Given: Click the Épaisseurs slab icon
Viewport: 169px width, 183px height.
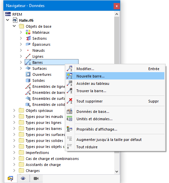Looking at the screenshot, I should click(28, 44).
